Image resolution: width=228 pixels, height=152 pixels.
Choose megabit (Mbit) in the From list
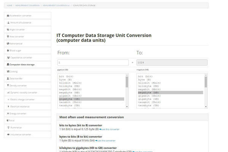pyautogui.click(x=70, y=89)
